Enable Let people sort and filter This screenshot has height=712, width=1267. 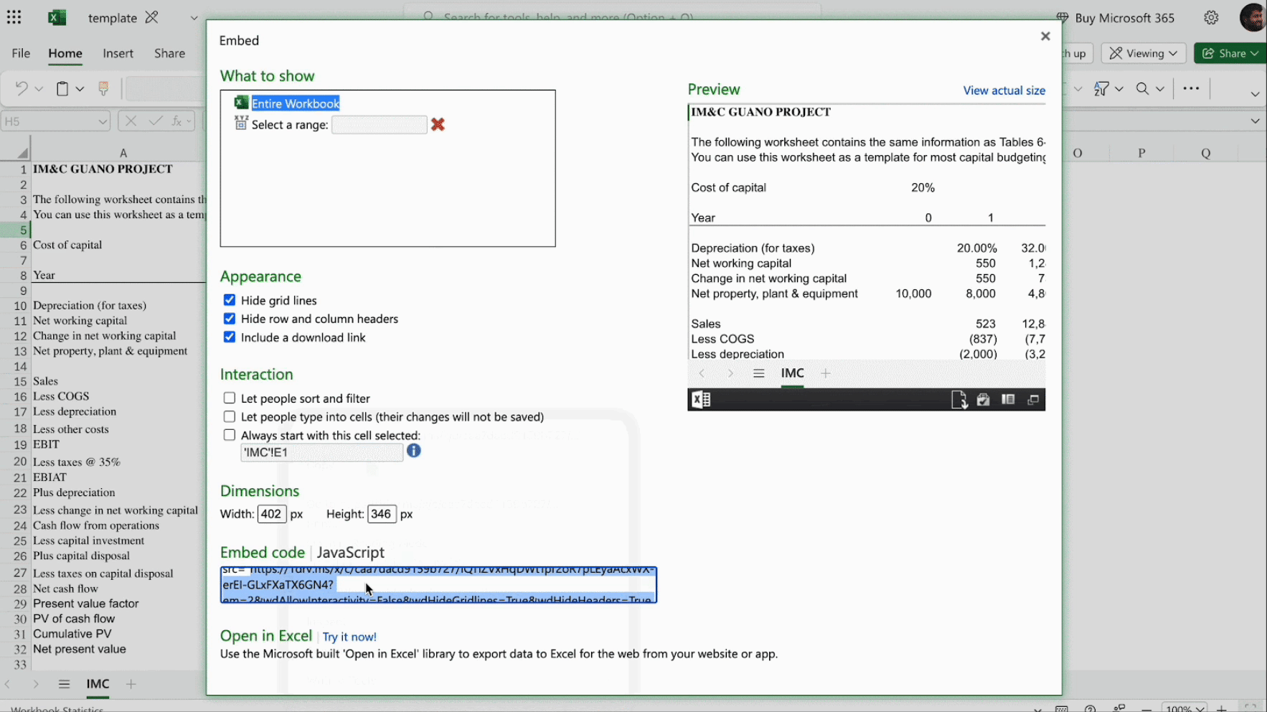(x=230, y=398)
